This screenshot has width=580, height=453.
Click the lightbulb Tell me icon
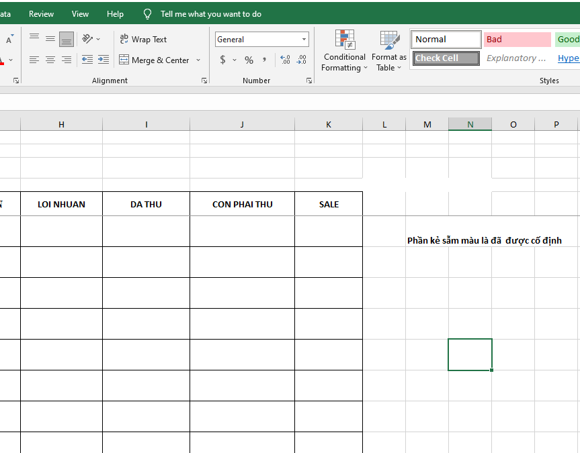pos(147,14)
